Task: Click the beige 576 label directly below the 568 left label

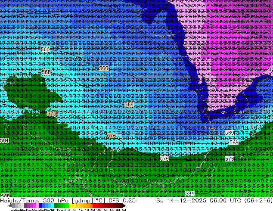Action: [52, 114]
